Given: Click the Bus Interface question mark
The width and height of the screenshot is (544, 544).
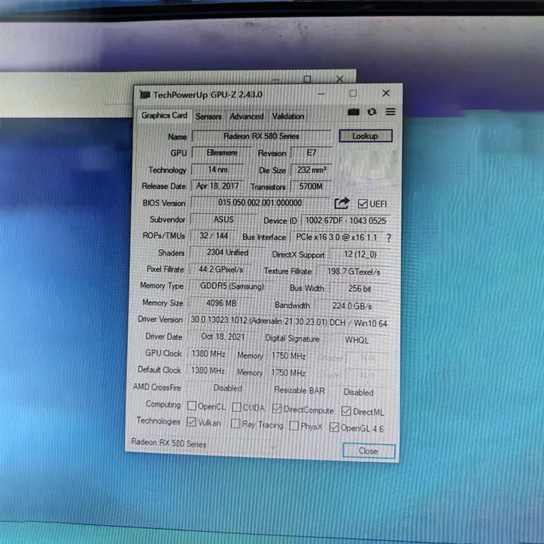Looking at the screenshot, I should 388,237.
